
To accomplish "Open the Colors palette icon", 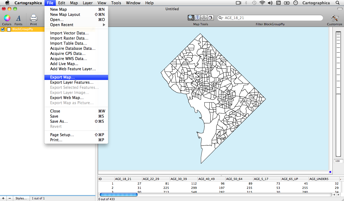I will point(7,18).
